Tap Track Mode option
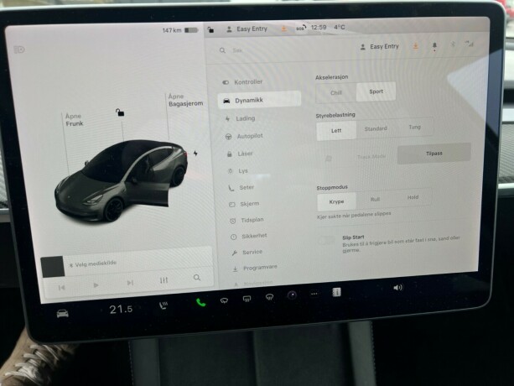514x386 pixels. coord(371,157)
